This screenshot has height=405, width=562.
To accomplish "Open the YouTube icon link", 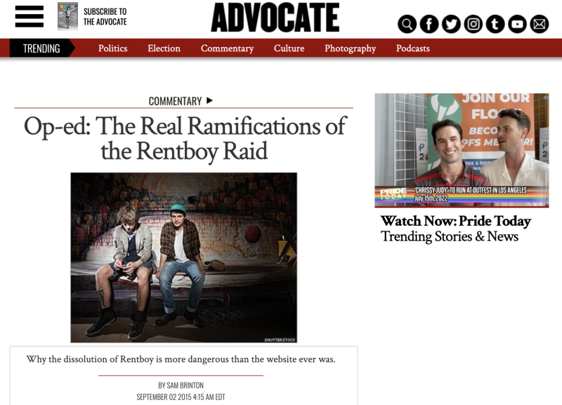I will point(517,24).
